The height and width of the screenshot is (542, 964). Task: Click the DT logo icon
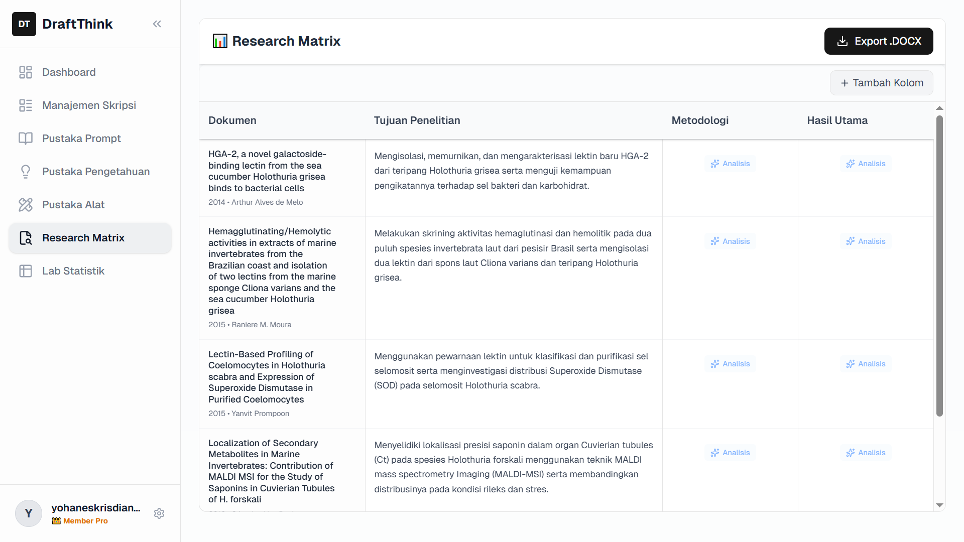tap(24, 24)
